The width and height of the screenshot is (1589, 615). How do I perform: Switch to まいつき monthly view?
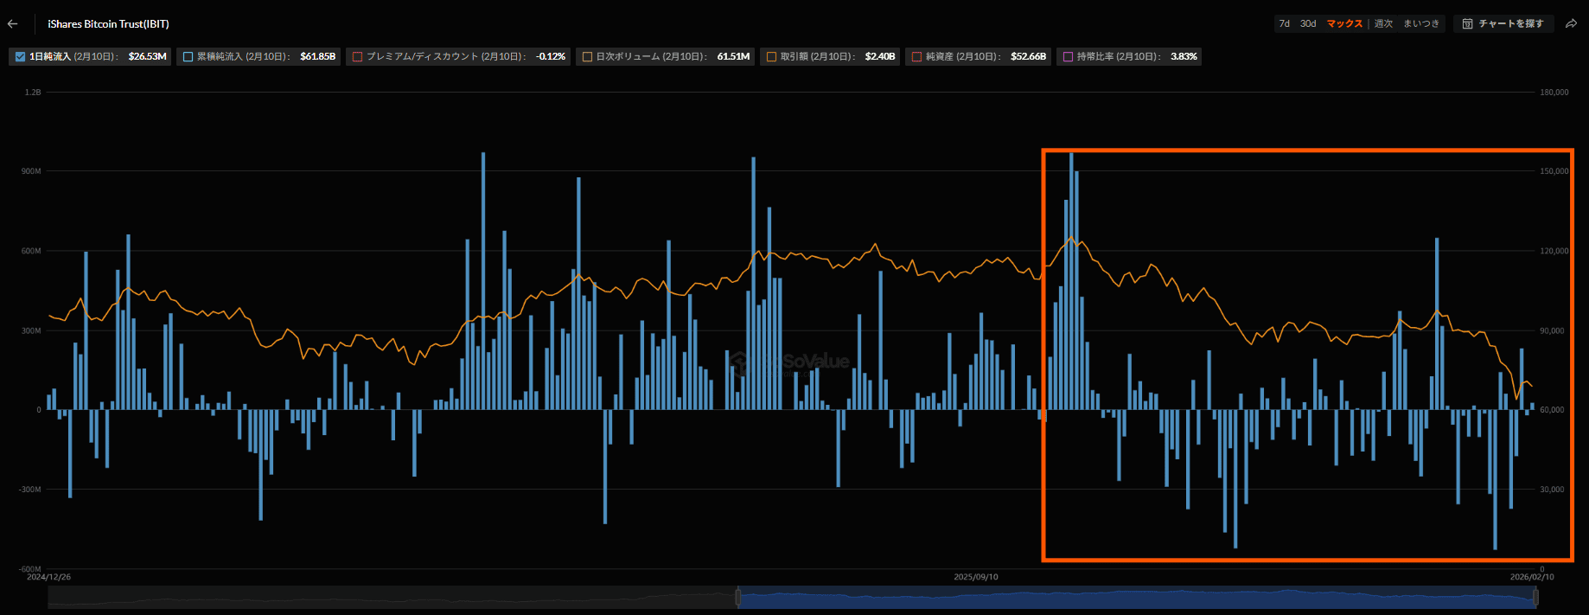pyautogui.click(x=1421, y=23)
